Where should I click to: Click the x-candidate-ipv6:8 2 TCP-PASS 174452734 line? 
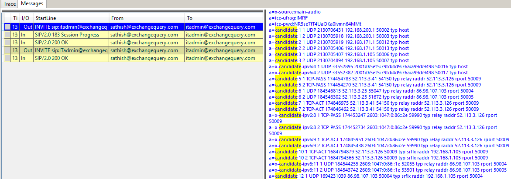383,130
